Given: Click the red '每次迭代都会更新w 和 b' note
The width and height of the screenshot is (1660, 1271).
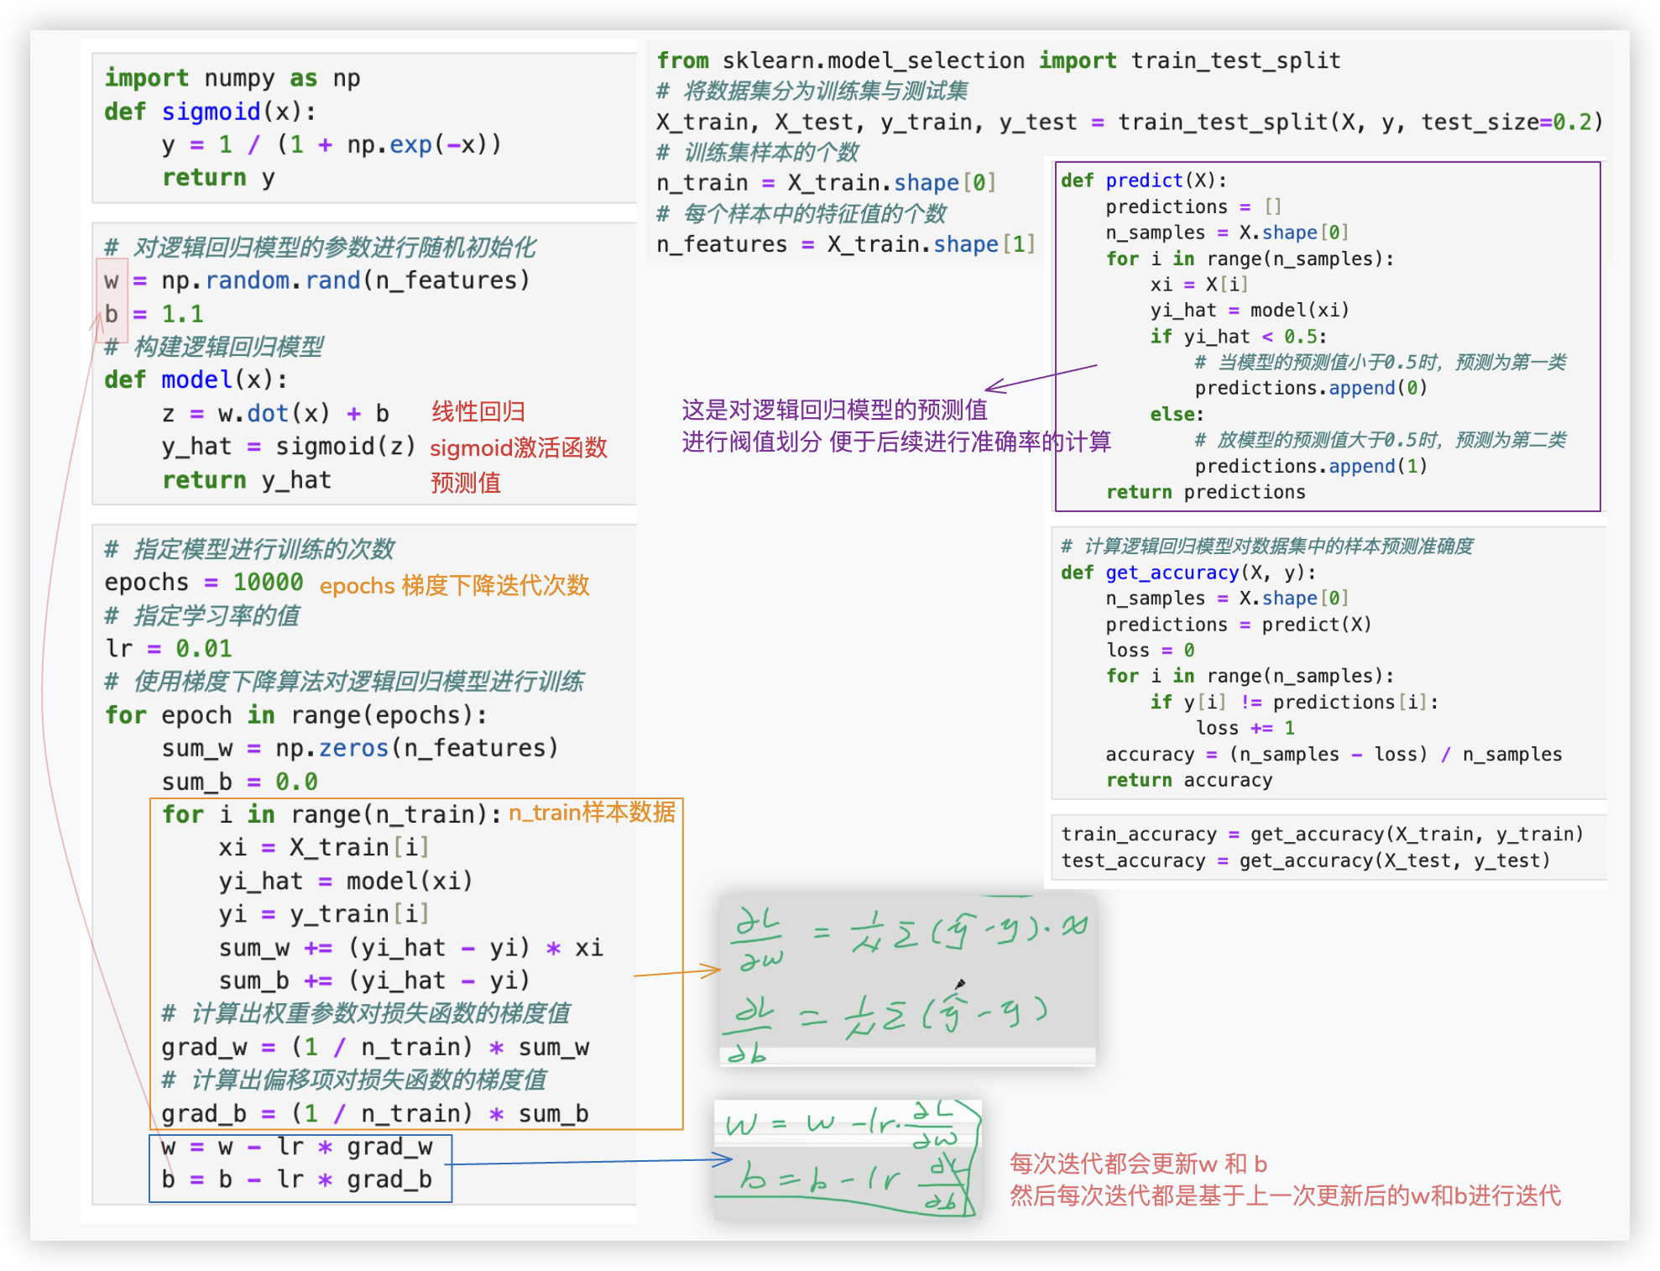Looking at the screenshot, I should pyautogui.click(x=1138, y=1164).
